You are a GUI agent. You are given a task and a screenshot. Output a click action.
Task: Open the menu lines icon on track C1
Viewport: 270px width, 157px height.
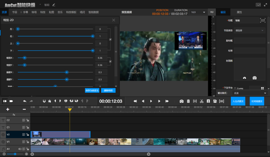24,127
